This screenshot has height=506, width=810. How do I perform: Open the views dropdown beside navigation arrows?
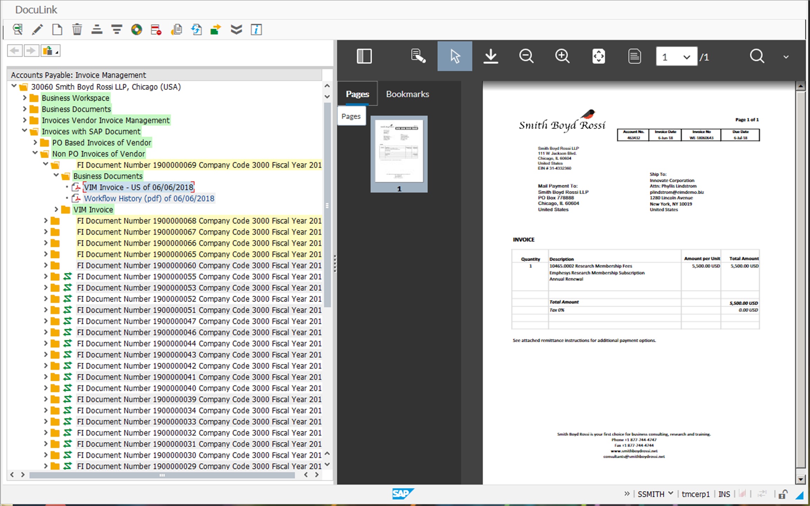pos(51,51)
